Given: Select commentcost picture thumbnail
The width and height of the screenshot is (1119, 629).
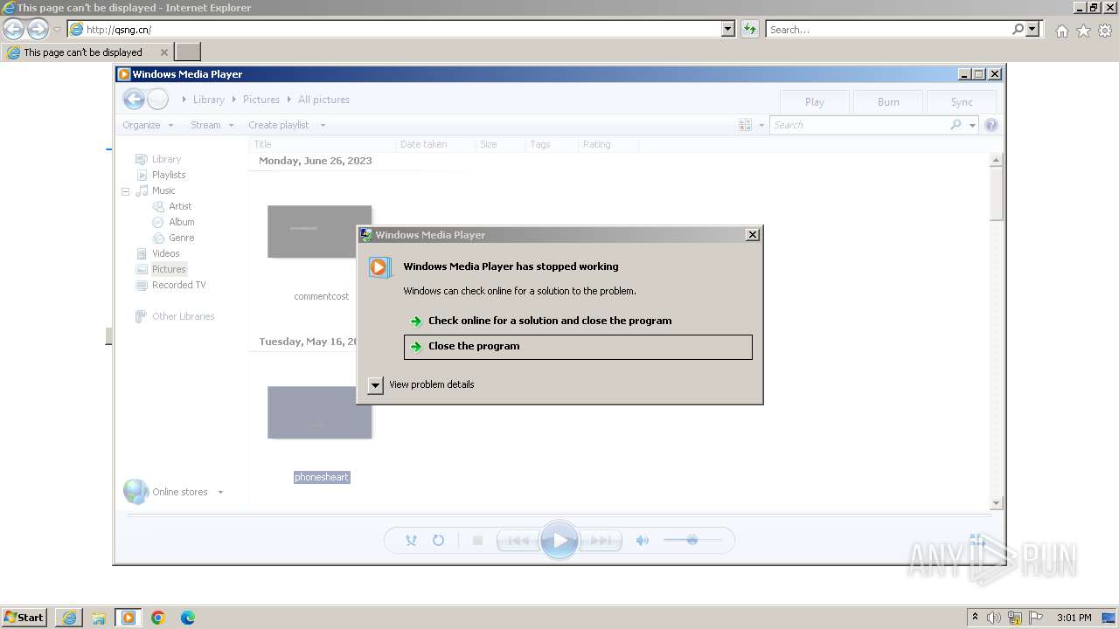Looking at the screenshot, I should [x=320, y=232].
